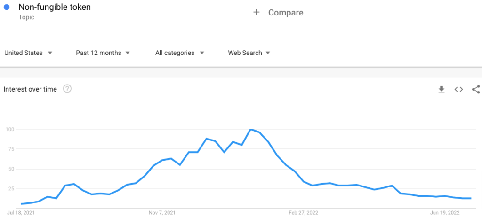Click the Feb 27, 2022 axis label
This screenshot has height=217, width=482.
coord(303,212)
